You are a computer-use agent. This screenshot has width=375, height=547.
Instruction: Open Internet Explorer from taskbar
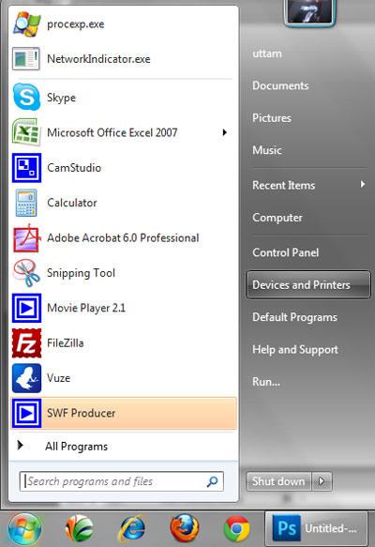132,529
